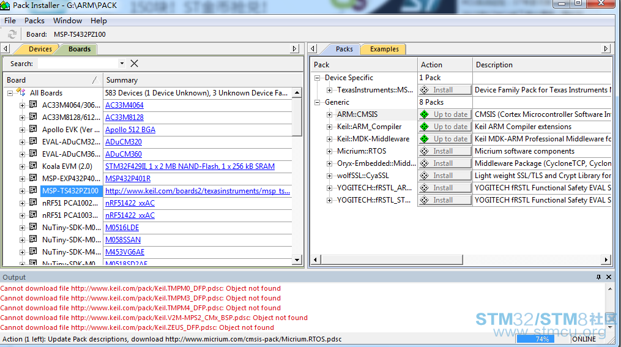Expand the YOGITECH::fRSTL_AR pack node
Screen dimensions: 621x347
click(x=329, y=188)
